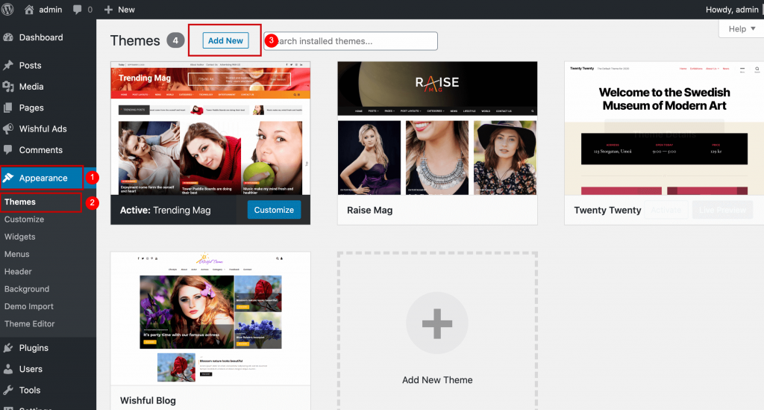Click the home icon beside admin
Viewport: 764px width, 410px height.
point(29,9)
